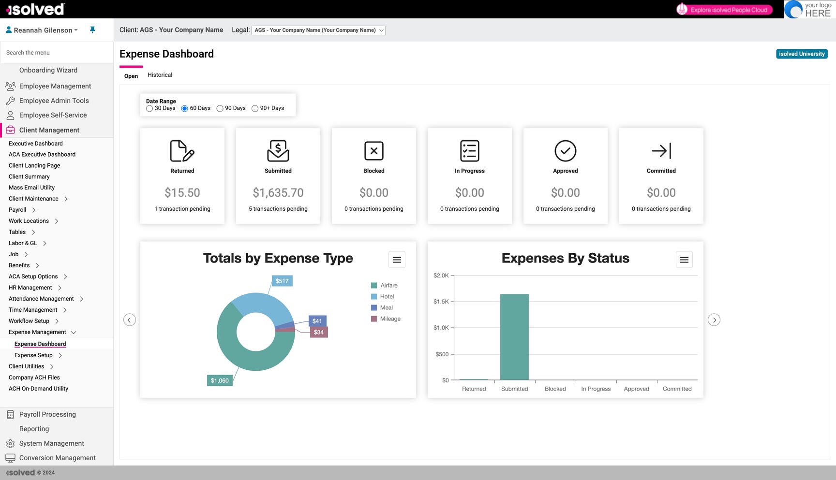Click the Employee Management people icon
The width and height of the screenshot is (836, 480).
(10, 86)
